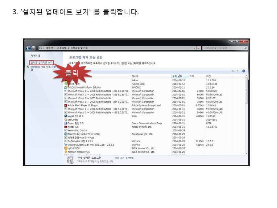
Task: Click the search magnifier icon
Action: (245, 48)
